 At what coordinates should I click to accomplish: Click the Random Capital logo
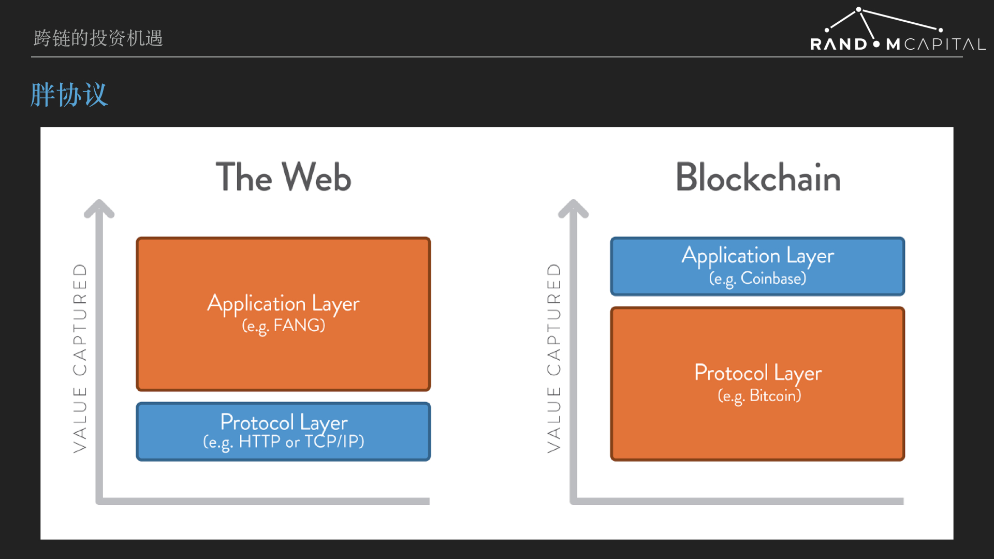coord(898,30)
